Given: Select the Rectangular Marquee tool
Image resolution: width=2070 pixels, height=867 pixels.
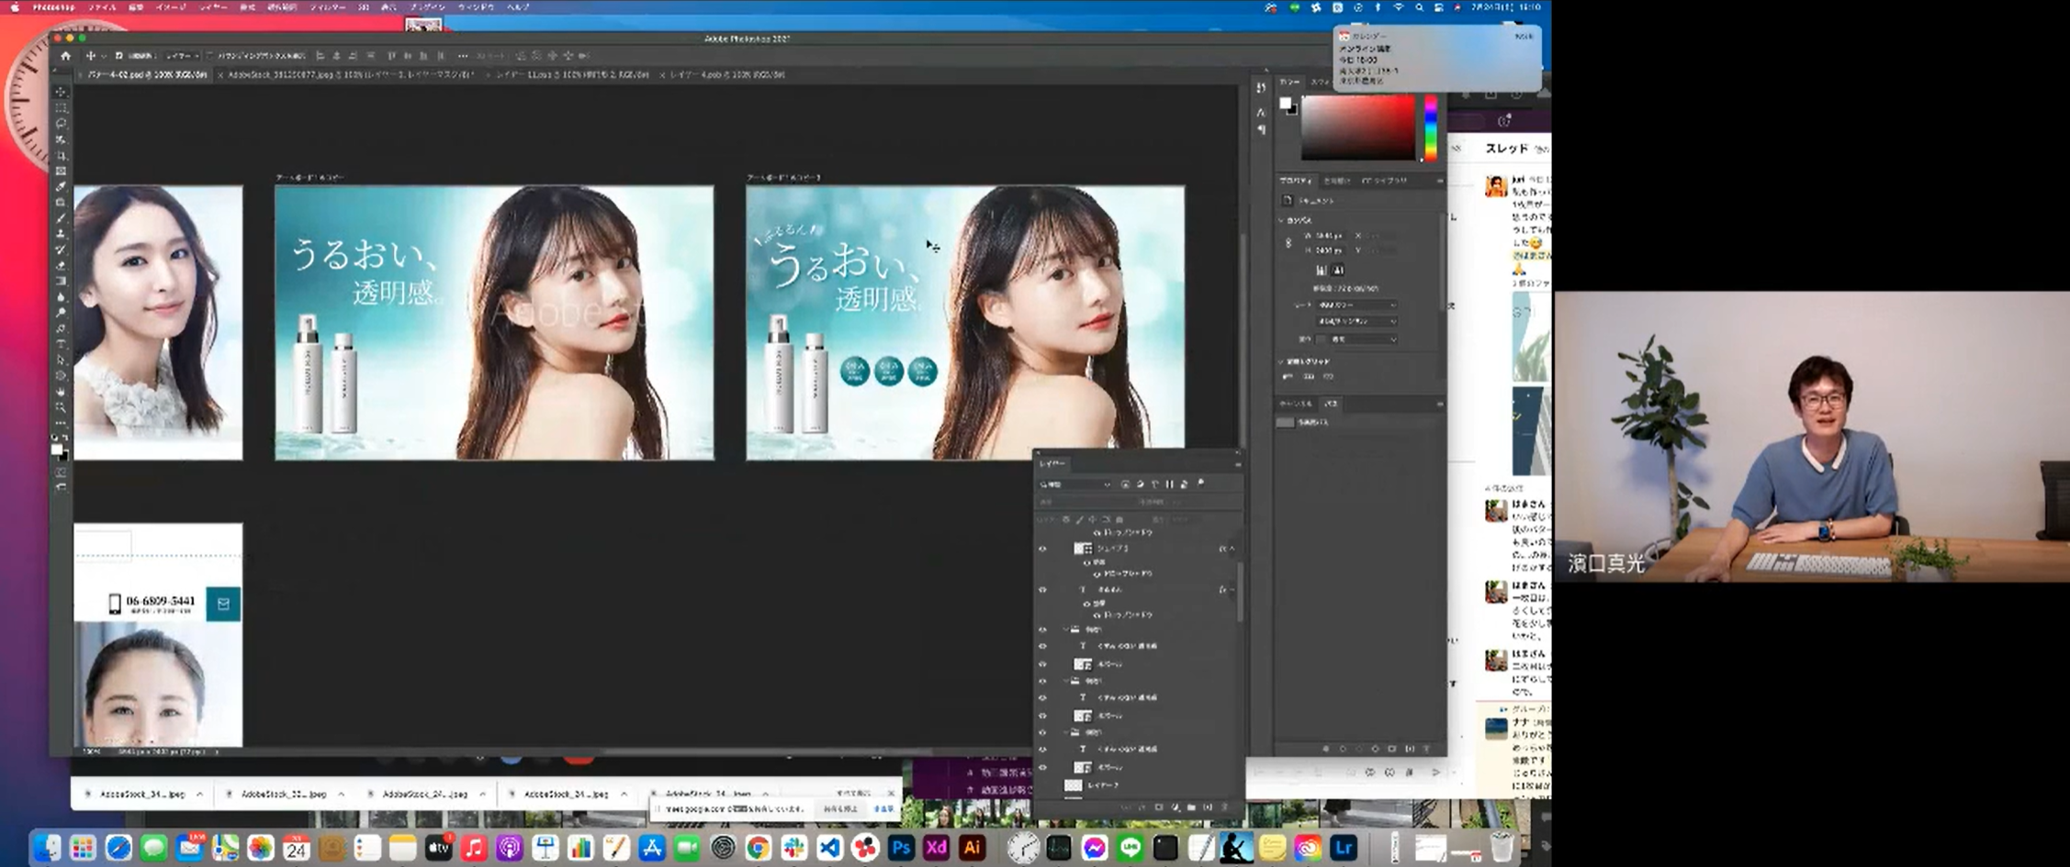Looking at the screenshot, I should tap(61, 107).
